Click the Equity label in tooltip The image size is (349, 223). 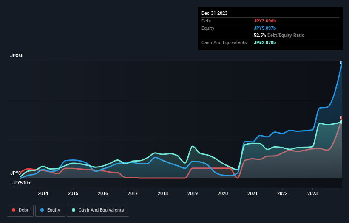click(208, 28)
